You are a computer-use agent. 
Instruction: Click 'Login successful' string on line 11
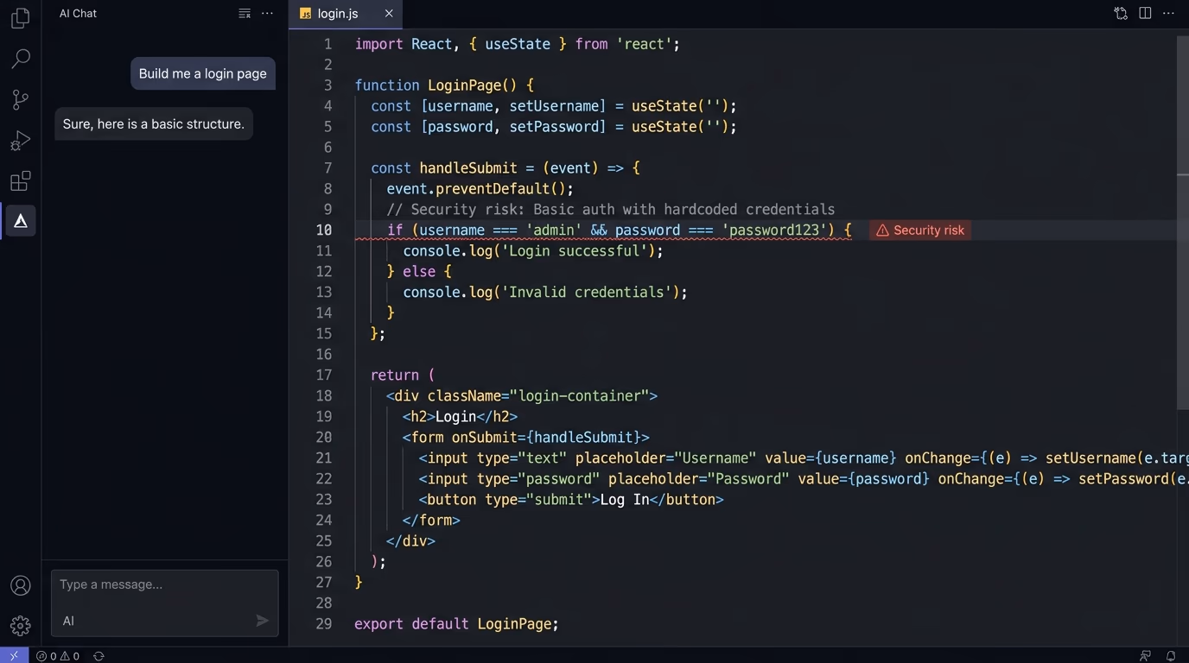574,251
